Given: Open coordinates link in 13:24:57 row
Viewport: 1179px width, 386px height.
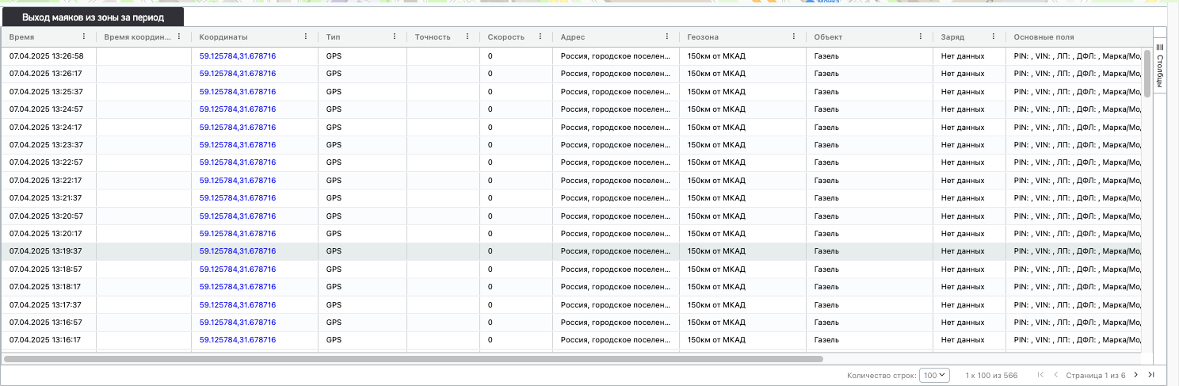Looking at the screenshot, I should [238, 109].
